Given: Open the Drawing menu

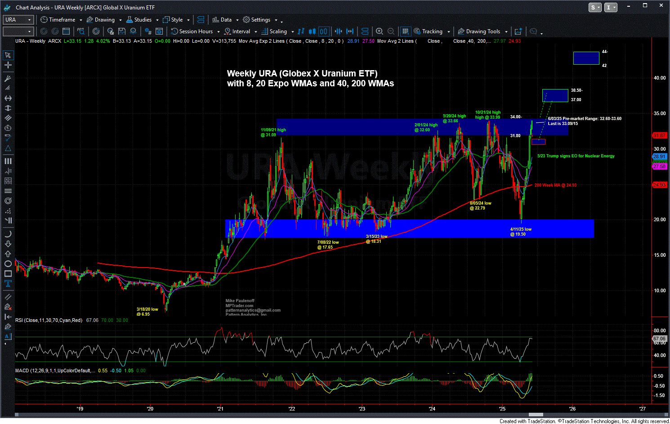Looking at the screenshot, I should point(101,20).
